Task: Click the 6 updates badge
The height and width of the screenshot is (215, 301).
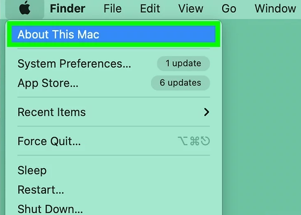Action: click(x=180, y=83)
